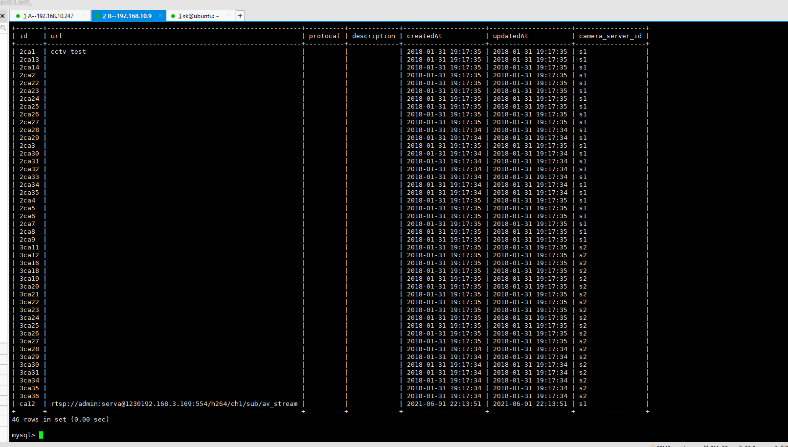Click the 'camera_server_id' column header
Viewport: 788px width, 447px height.
coord(610,36)
